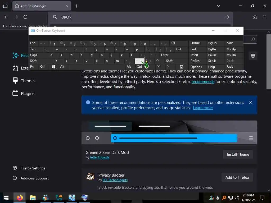Screen dimensions: 271x203
Task: Click the Windows logo key on On-Screen Keyboard
Action: tap(53, 67)
